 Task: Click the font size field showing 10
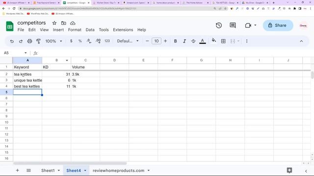click(157, 41)
